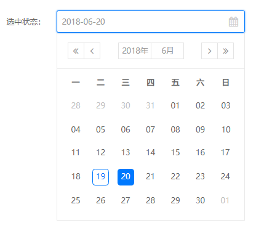Viewport: 264px width, 228px height.
Task: Click the 一 weekday header
Action: (76, 83)
